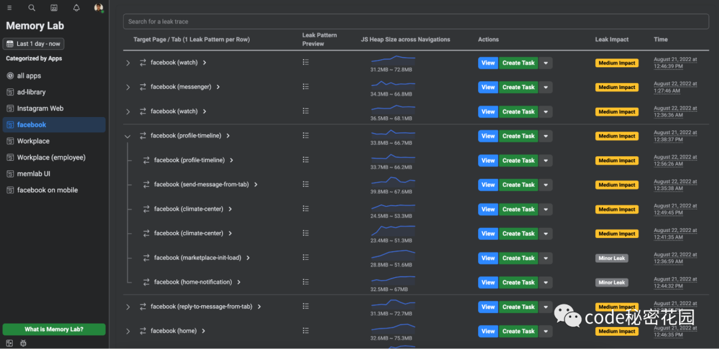The image size is (719, 349).
Task: Open leak pattern preview for 31.2MB ~ 72.8MB row
Action: (x=306, y=62)
